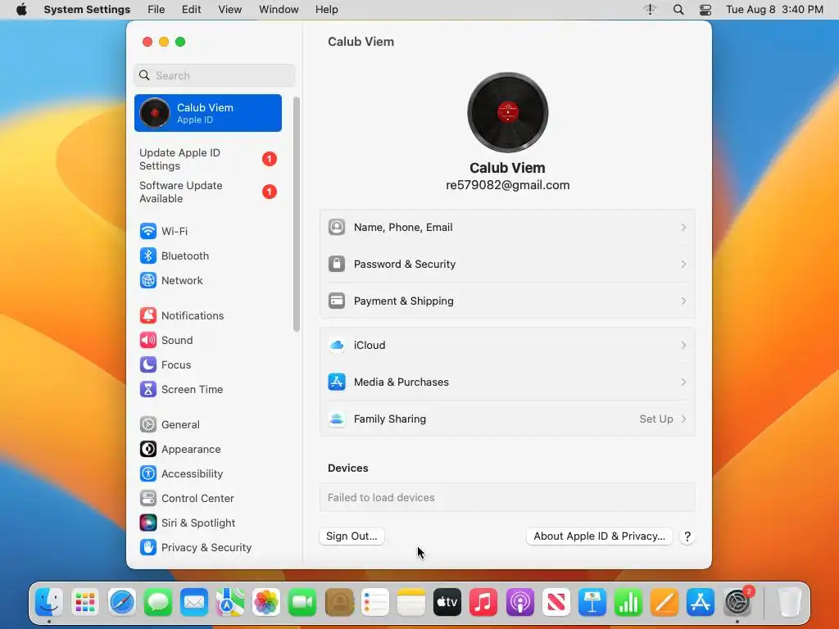Click the menu bar clock
The image size is (839, 629).
(x=774, y=10)
